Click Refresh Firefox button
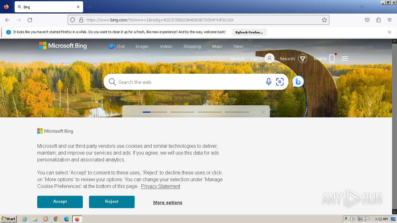The height and width of the screenshot is (223, 397). pos(249,32)
